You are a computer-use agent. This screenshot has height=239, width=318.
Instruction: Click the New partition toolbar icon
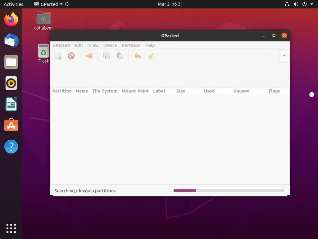[x=58, y=56]
